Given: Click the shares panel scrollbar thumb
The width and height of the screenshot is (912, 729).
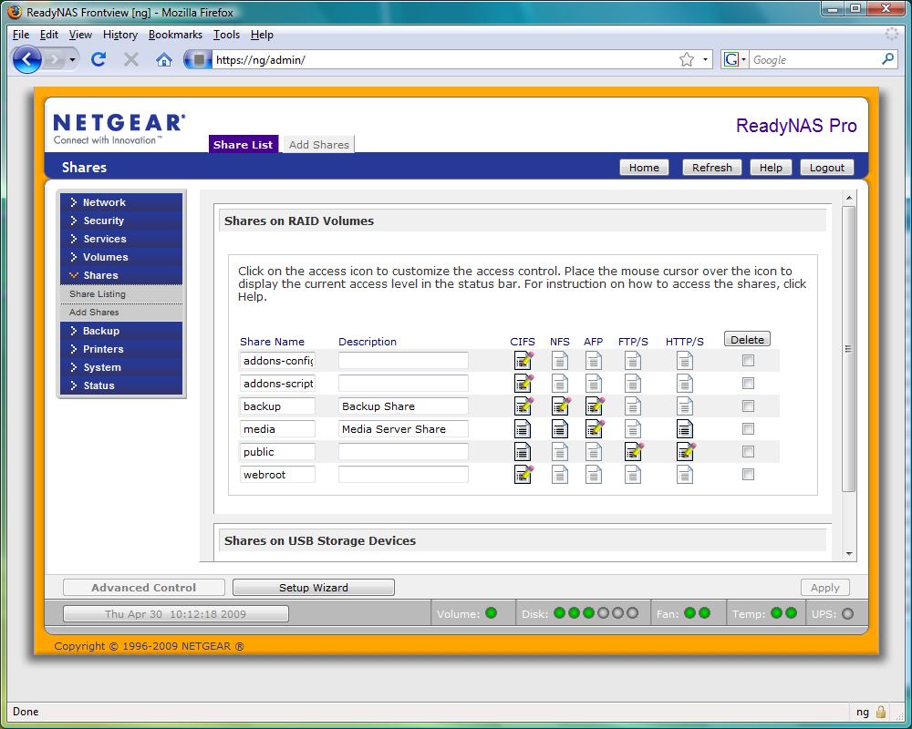Looking at the screenshot, I should (x=848, y=349).
